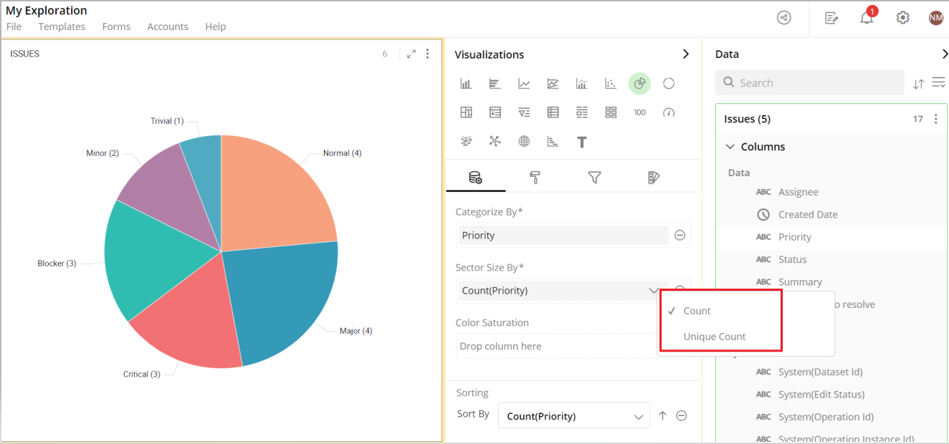Open the notes edit icon in header
Viewport: 949px width, 444px height.
pos(831,18)
